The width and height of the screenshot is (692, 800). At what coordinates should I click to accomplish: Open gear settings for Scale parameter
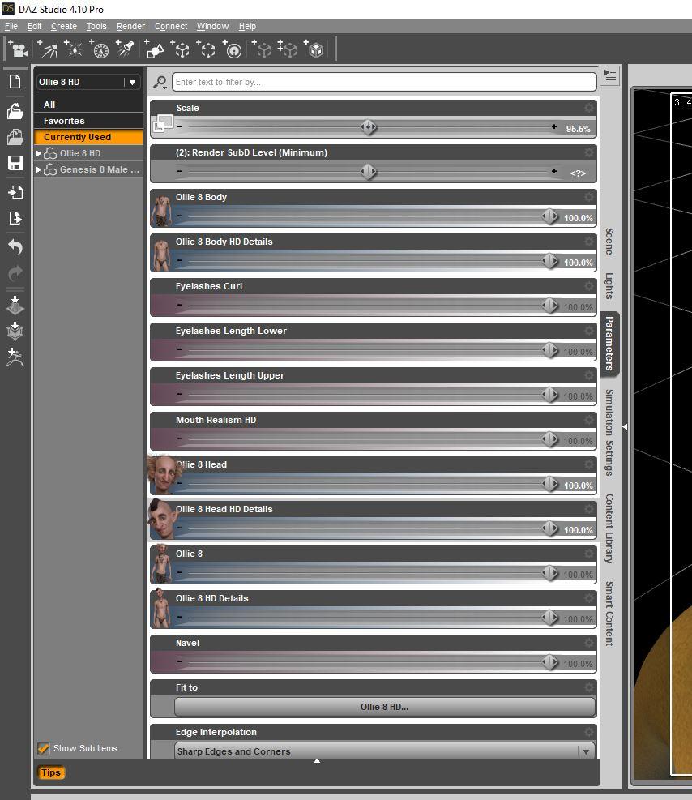click(589, 108)
